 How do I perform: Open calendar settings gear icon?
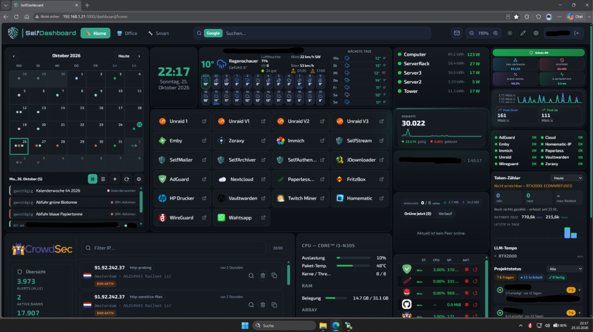point(139,179)
